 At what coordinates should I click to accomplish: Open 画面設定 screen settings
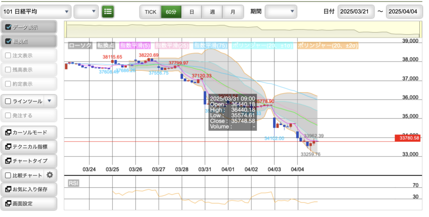(29, 204)
